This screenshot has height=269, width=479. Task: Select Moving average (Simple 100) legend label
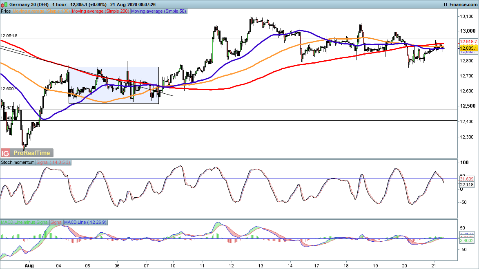pos(42,11)
